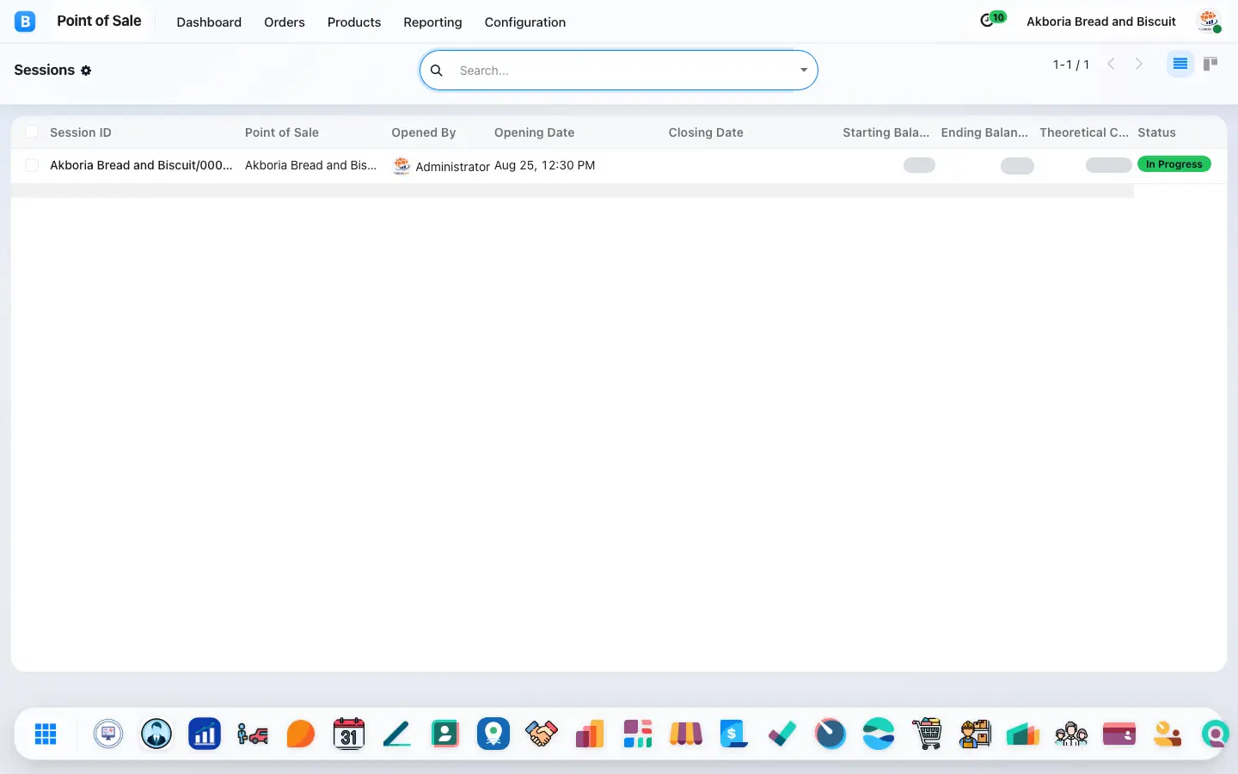The width and height of the screenshot is (1238, 774).
Task: Open the Reporting menu
Action: 432,22
